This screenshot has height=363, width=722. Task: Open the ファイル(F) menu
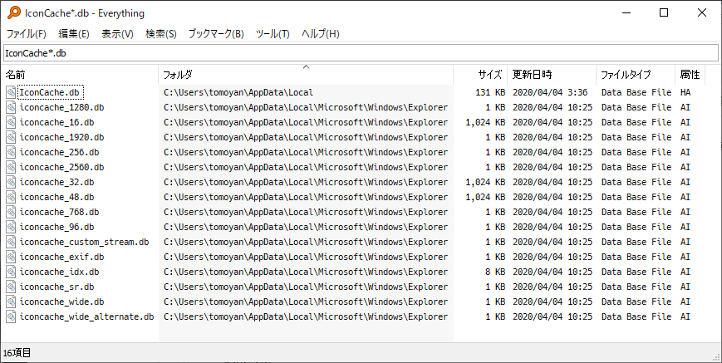[27, 33]
